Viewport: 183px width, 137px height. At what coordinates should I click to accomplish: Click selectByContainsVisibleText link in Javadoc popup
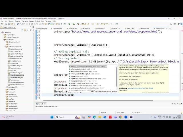137,88
